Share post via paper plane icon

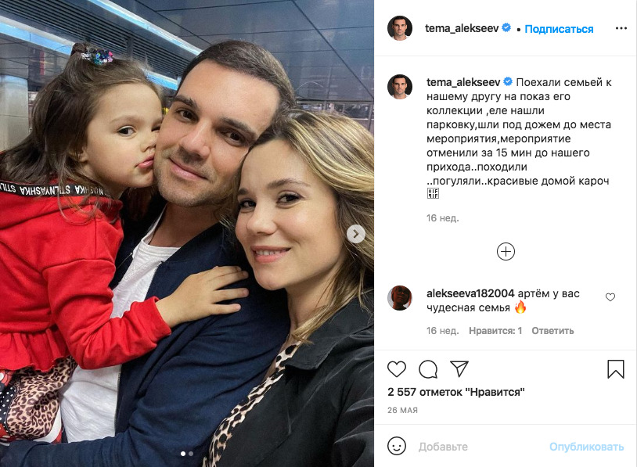coord(459,368)
